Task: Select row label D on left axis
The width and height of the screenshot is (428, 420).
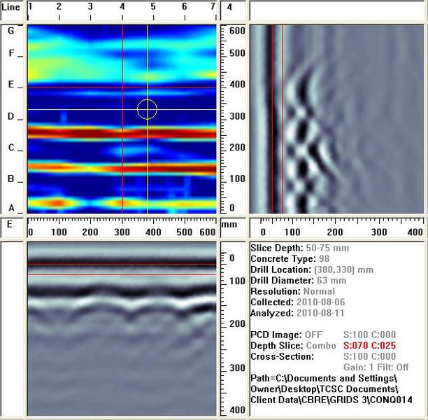Action: (10, 116)
